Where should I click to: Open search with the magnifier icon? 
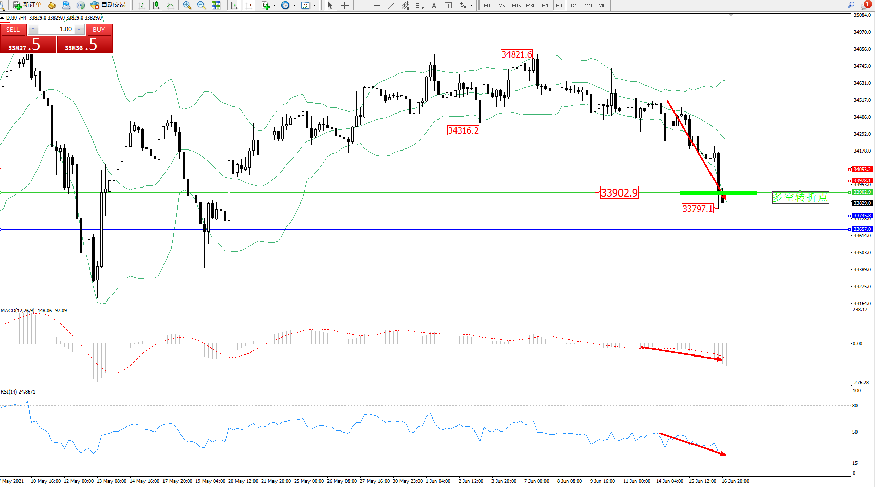851,5
